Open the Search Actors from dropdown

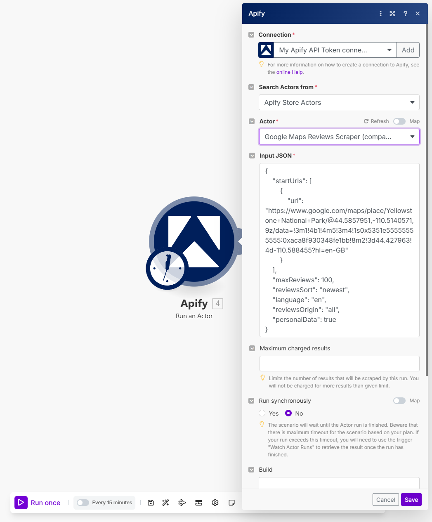click(x=339, y=102)
